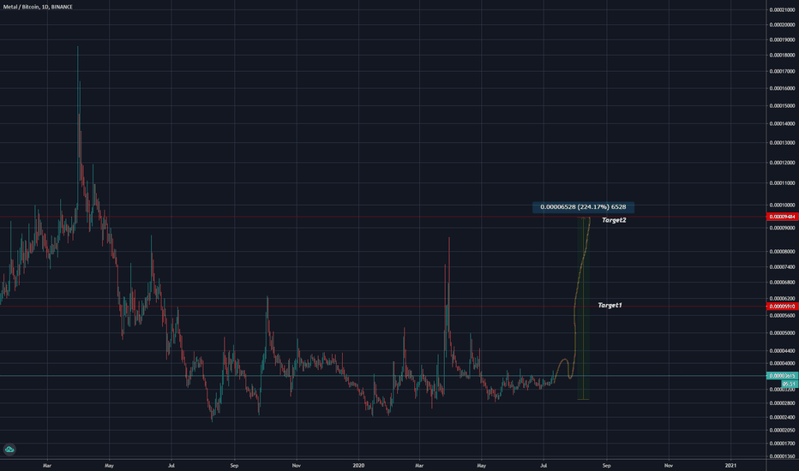The height and width of the screenshot is (471, 799).
Task: Click 0.00021000 on the price axis
Action: pyautogui.click(x=782, y=9)
